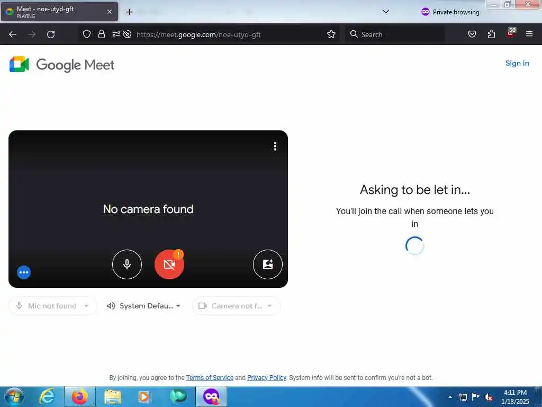Viewport: 542px width, 407px height.
Task: Open the Action Center flag icon
Action: [476, 397]
